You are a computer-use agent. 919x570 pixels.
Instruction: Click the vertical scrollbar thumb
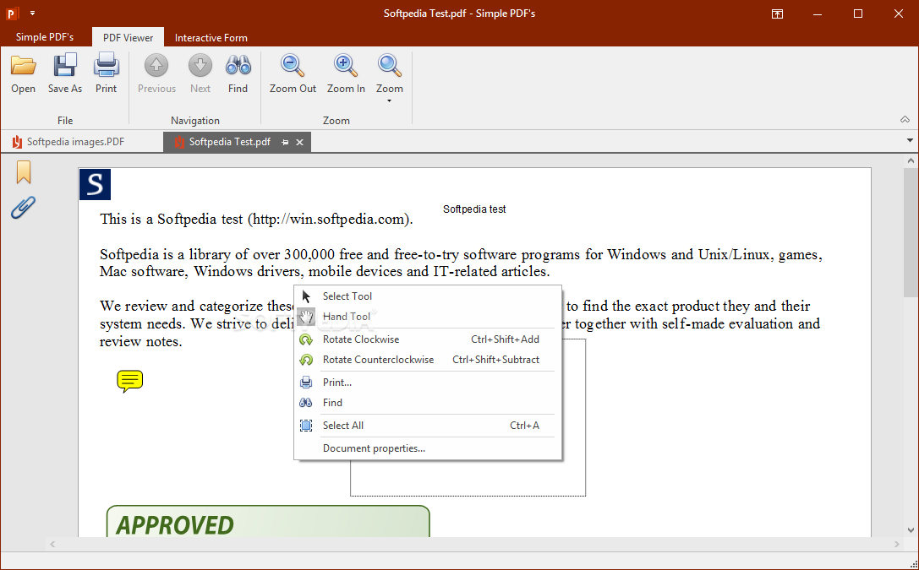pos(911,233)
